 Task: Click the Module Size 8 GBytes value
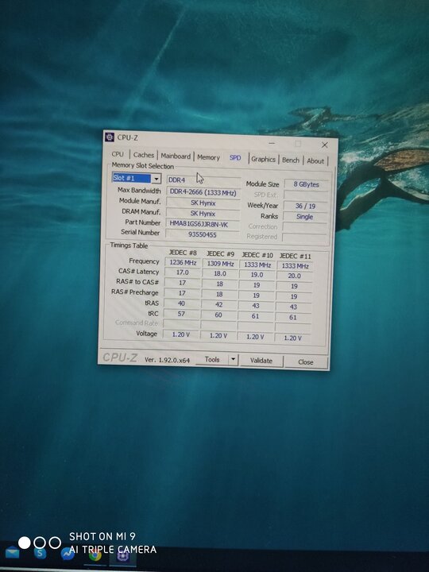[x=306, y=184]
